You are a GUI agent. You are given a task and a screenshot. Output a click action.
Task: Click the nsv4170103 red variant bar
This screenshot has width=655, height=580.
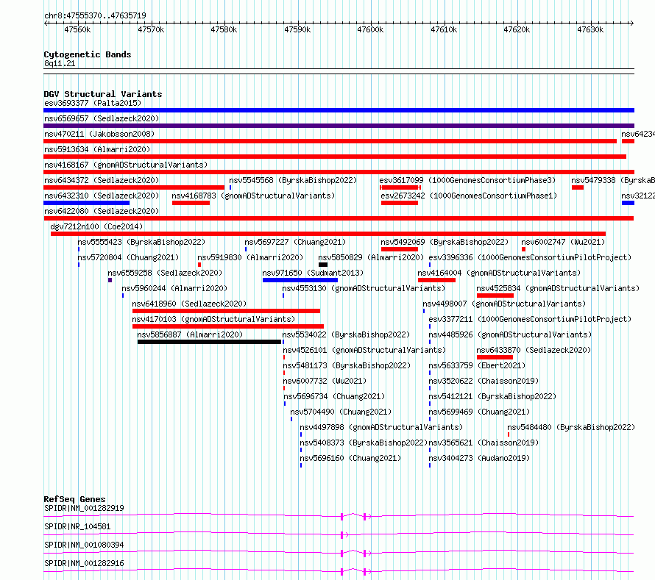click(228, 326)
